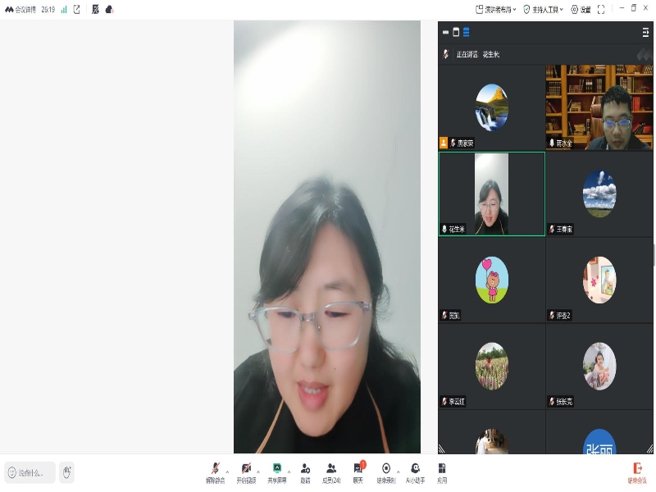Open the meeting details at top left
The height and width of the screenshot is (492, 656).
pos(20,10)
